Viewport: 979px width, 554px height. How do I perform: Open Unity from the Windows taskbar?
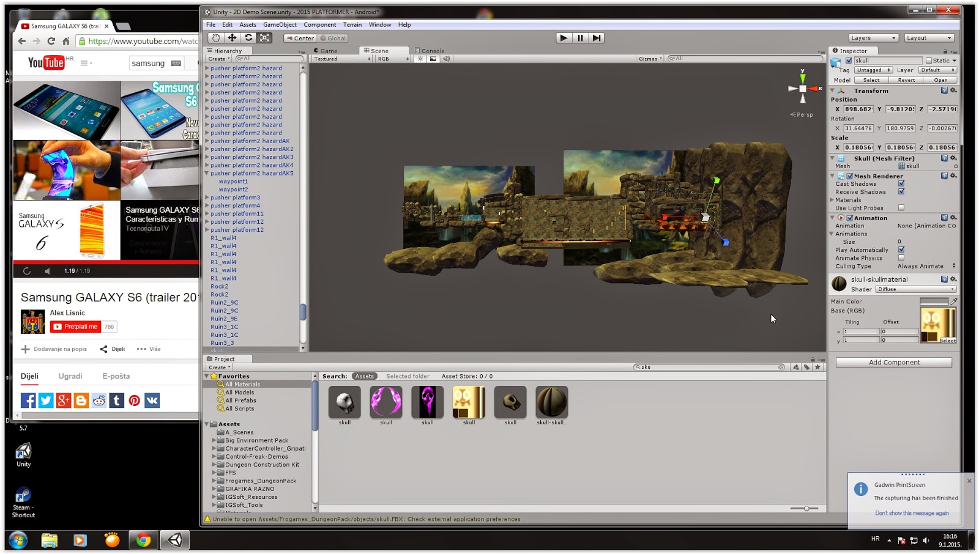pyautogui.click(x=176, y=540)
